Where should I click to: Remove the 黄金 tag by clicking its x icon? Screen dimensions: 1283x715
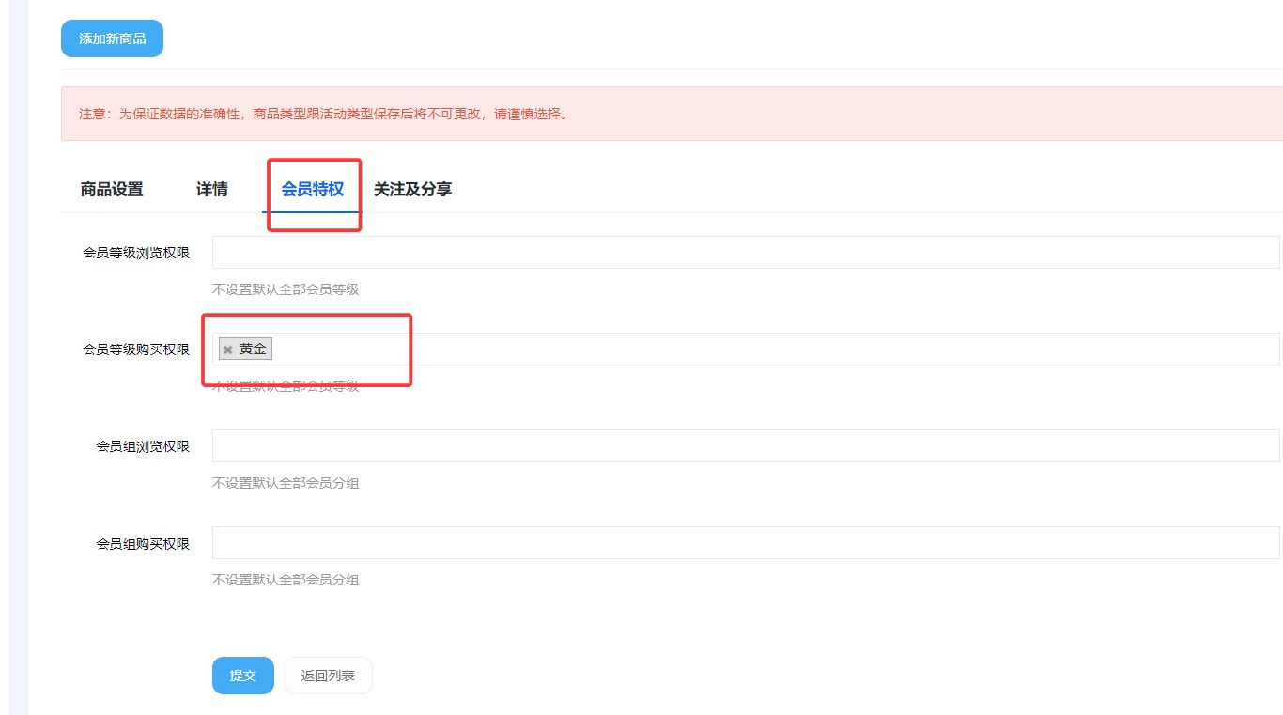pyautogui.click(x=228, y=348)
